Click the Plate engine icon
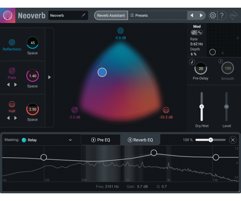This screenshot has height=201, width=241. tap(12, 71)
